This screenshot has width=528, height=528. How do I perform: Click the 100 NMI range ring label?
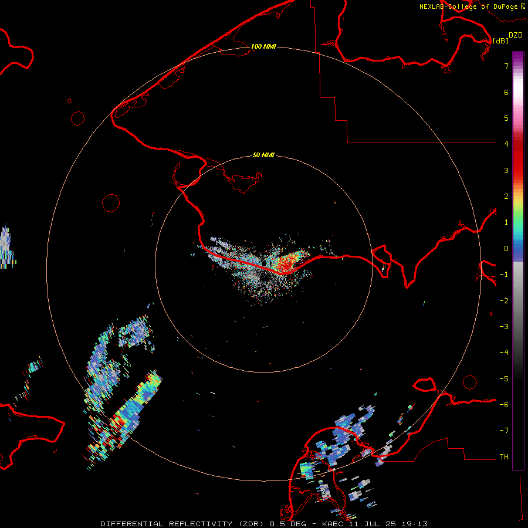point(263,46)
